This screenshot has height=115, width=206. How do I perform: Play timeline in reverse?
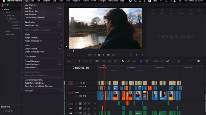95,55
